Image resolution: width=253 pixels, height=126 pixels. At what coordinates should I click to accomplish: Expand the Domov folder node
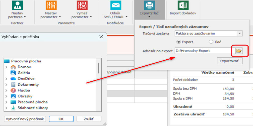[x=7, y=67]
